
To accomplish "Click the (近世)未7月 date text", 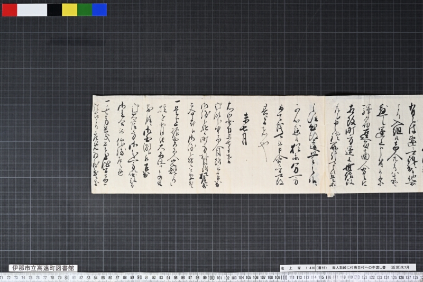I will pyautogui.click(x=400, y=268).
